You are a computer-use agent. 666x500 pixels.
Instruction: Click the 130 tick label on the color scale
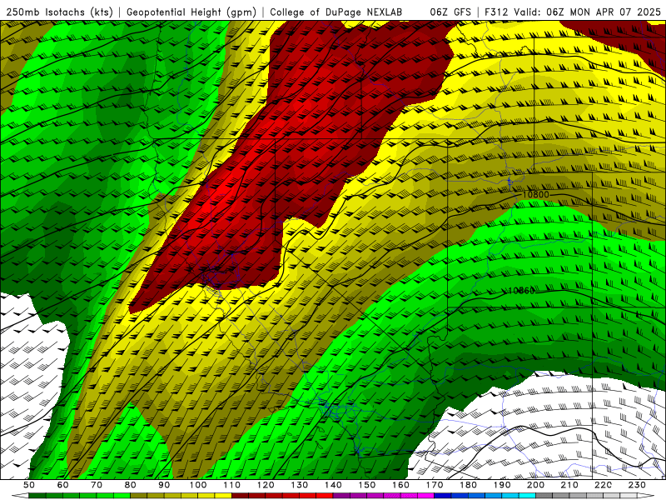pyautogui.click(x=300, y=485)
